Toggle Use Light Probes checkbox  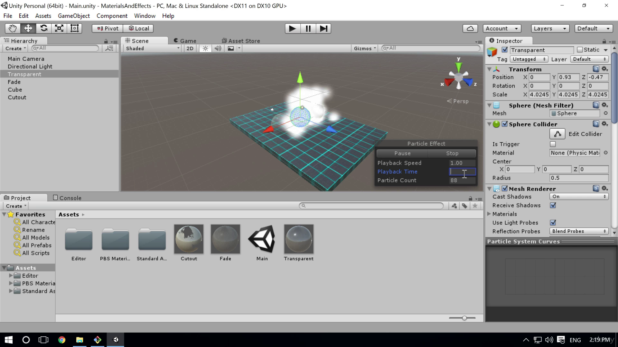click(553, 222)
